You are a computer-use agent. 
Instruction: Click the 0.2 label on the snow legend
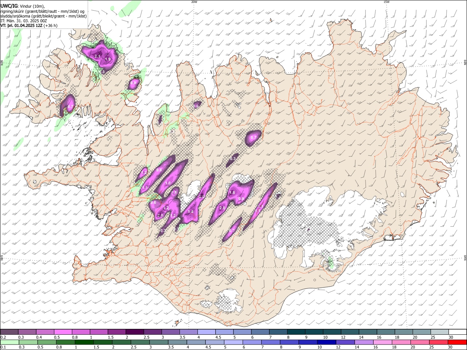coord(3,337)
